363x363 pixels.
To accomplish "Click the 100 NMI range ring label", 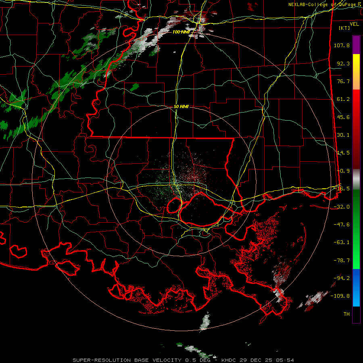I will click(181, 32).
